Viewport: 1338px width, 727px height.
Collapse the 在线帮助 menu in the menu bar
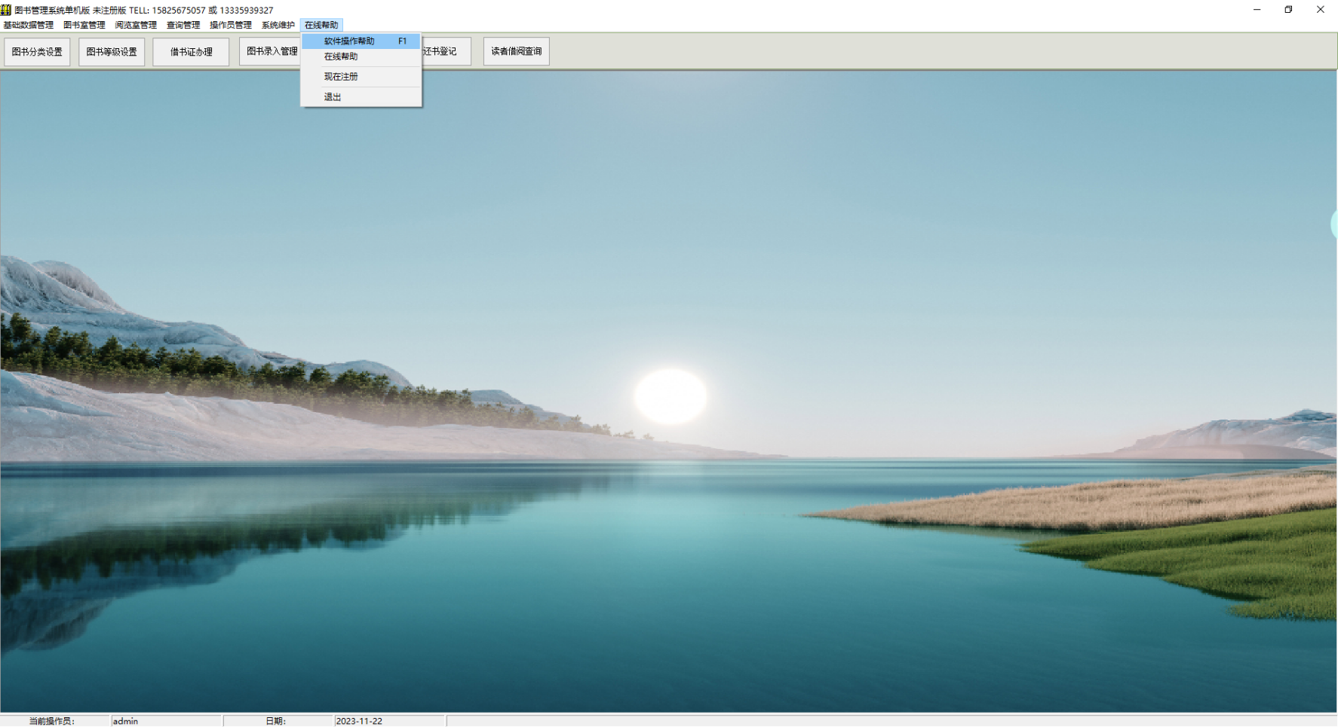321,25
